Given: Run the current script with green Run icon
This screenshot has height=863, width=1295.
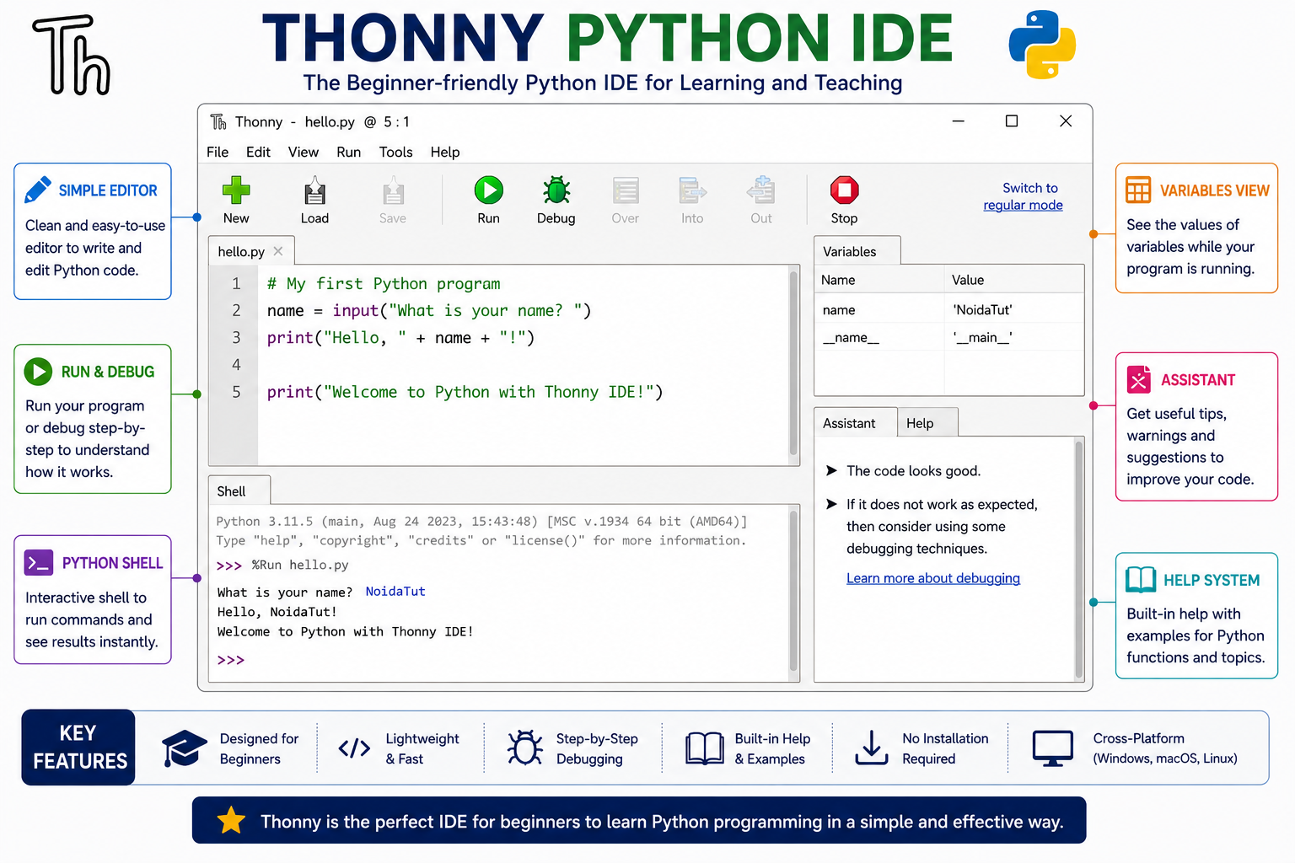Looking at the screenshot, I should 488,190.
